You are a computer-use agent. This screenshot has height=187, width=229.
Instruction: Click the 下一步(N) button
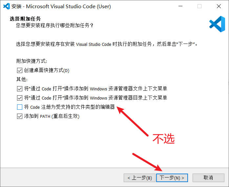(172, 178)
